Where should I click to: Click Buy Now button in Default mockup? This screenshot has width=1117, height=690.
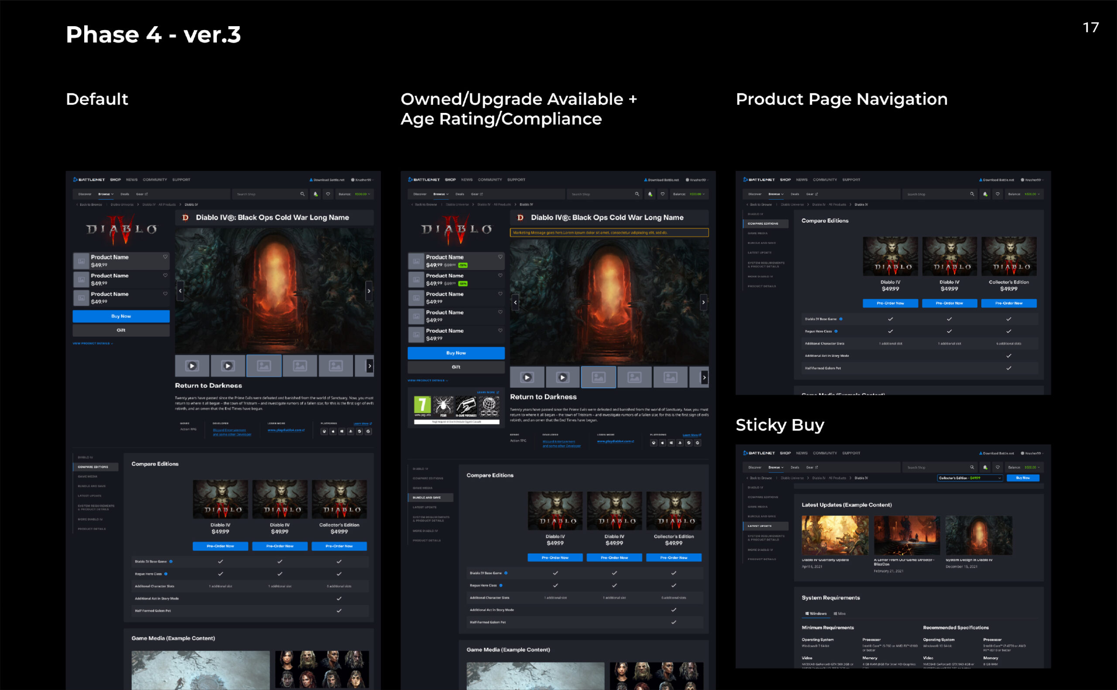pyautogui.click(x=121, y=316)
